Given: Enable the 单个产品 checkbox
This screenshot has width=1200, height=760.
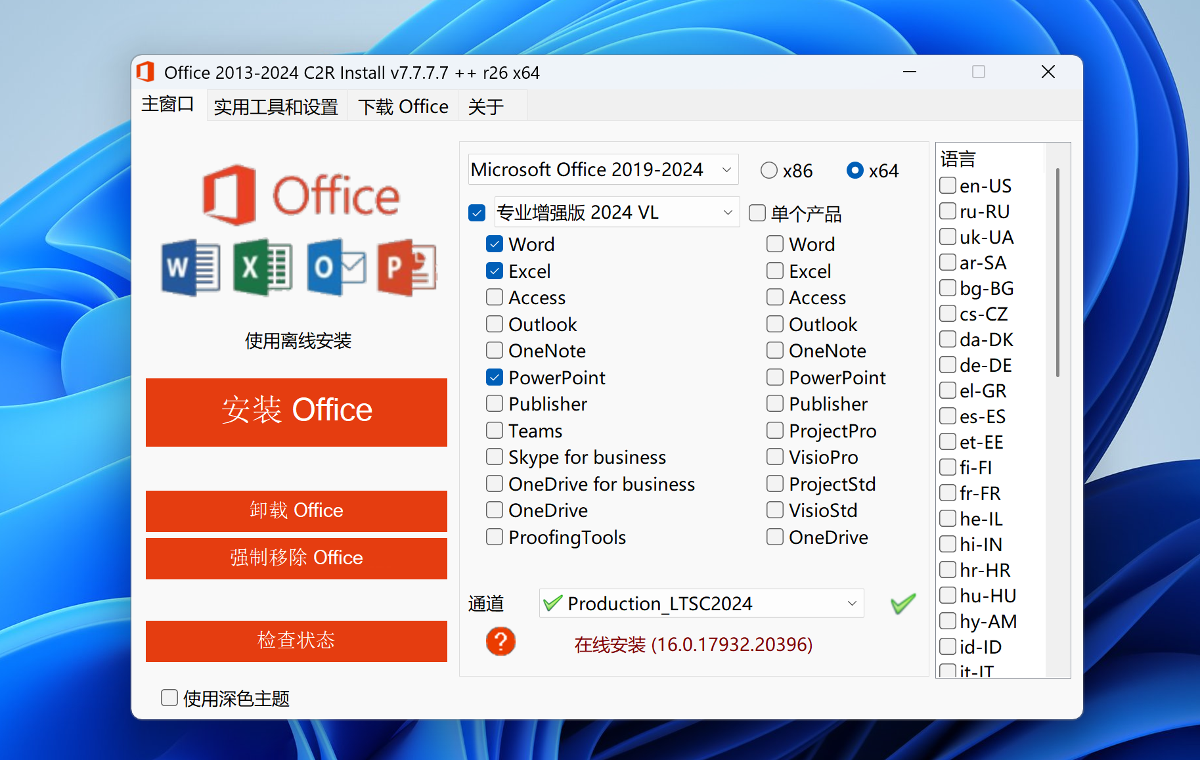Looking at the screenshot, I should [x=757, y=213].
